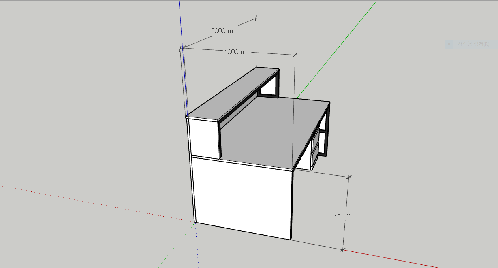Select the "1000mm" dimension label
The height and width of the screenshot is (268, 498).
pyautogui.click(x=237, y=52)
